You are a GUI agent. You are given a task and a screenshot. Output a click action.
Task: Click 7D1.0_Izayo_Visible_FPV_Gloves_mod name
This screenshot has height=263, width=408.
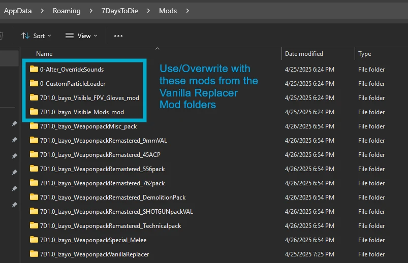tap(89, 98)
